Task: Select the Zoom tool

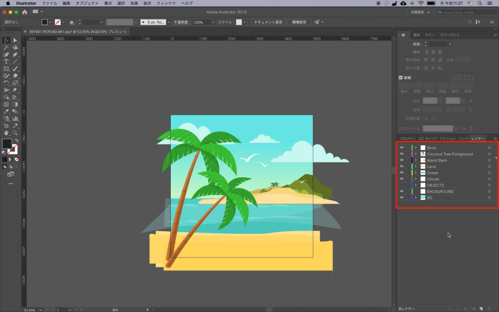Action: click(15, 133)
